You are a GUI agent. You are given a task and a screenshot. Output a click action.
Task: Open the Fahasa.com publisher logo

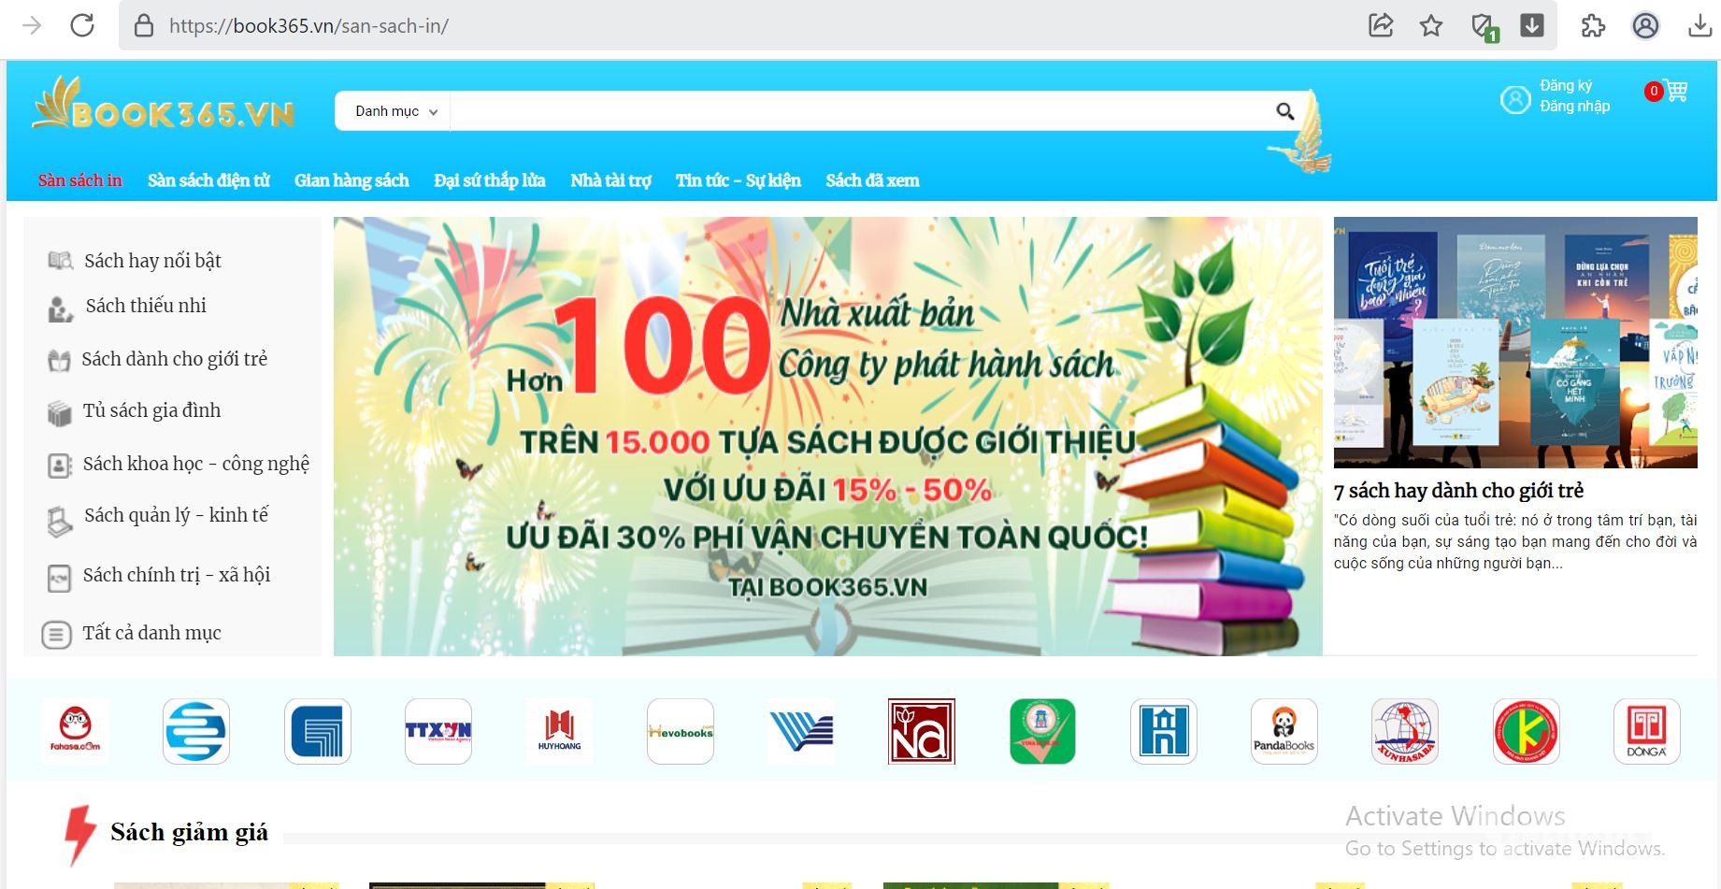click(74, 732)
